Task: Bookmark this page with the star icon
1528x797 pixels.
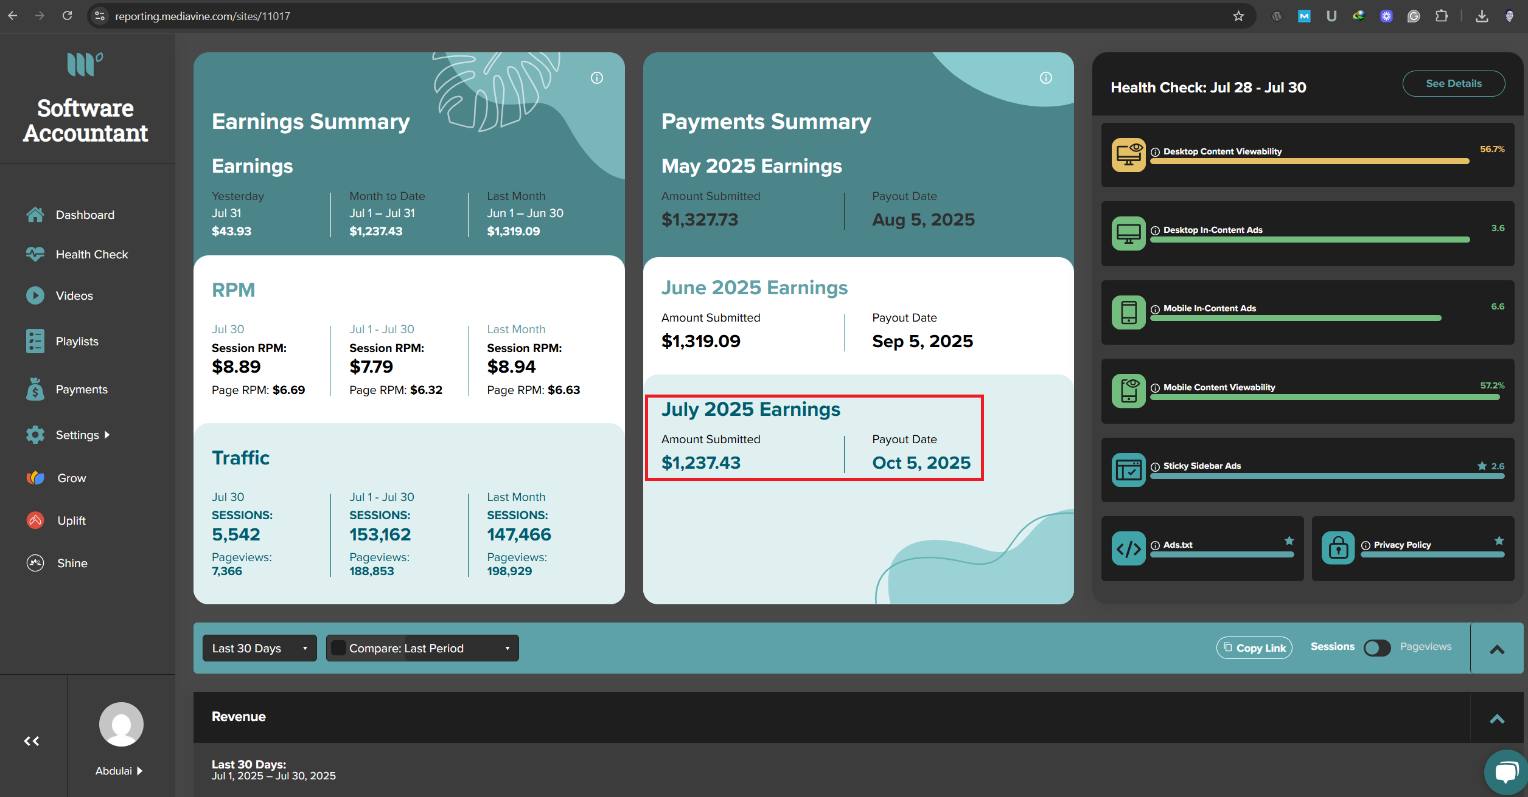Action: (x=1238, y=16)
